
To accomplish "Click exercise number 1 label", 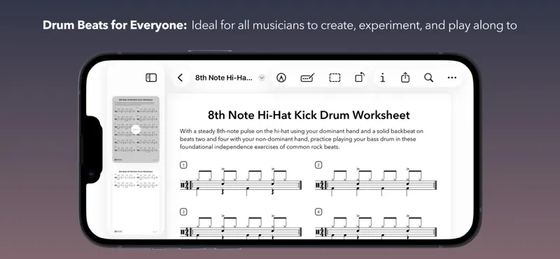I will point(183,164).
